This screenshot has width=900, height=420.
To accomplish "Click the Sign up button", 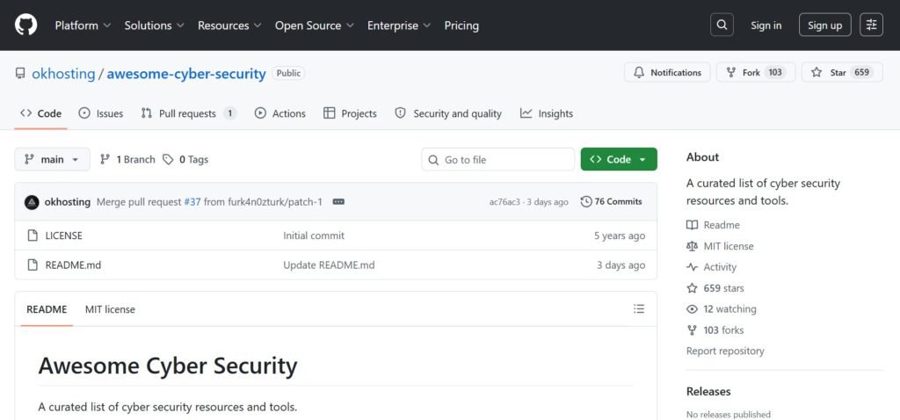I will pos(824,25).
